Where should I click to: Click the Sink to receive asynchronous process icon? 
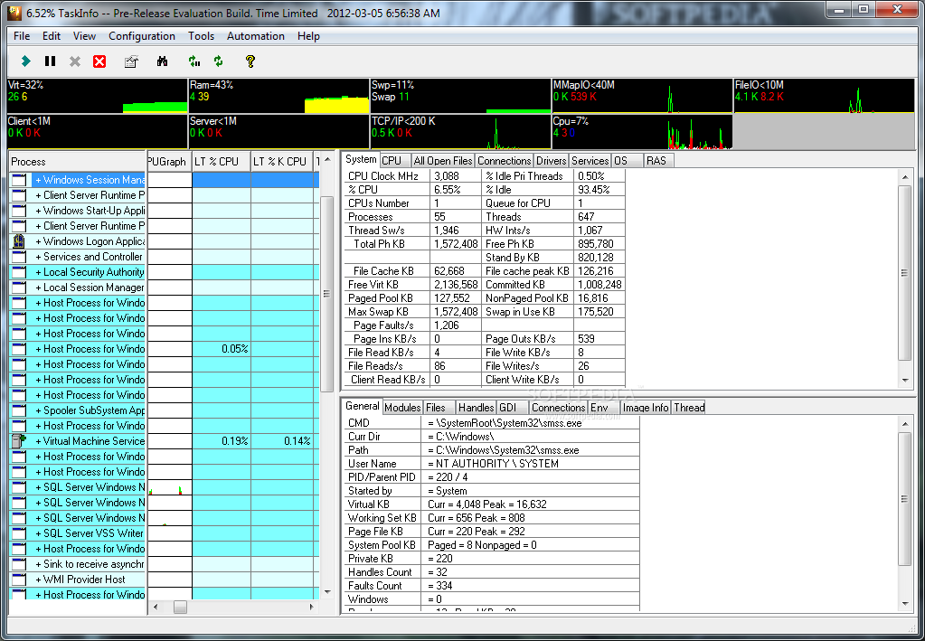tap(19, 564)
